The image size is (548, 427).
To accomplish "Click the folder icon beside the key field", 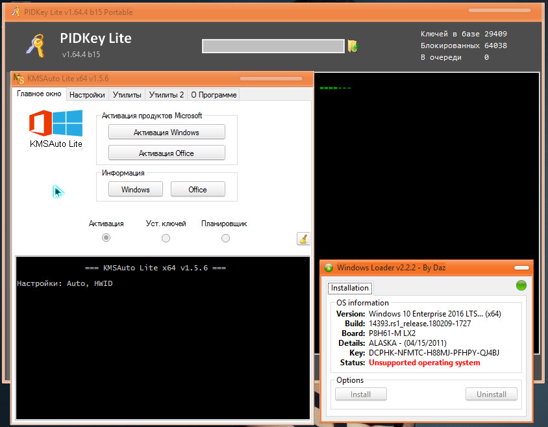I will pos(353,46).
